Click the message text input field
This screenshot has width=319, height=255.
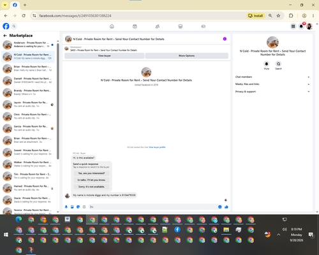click(153, 207)
